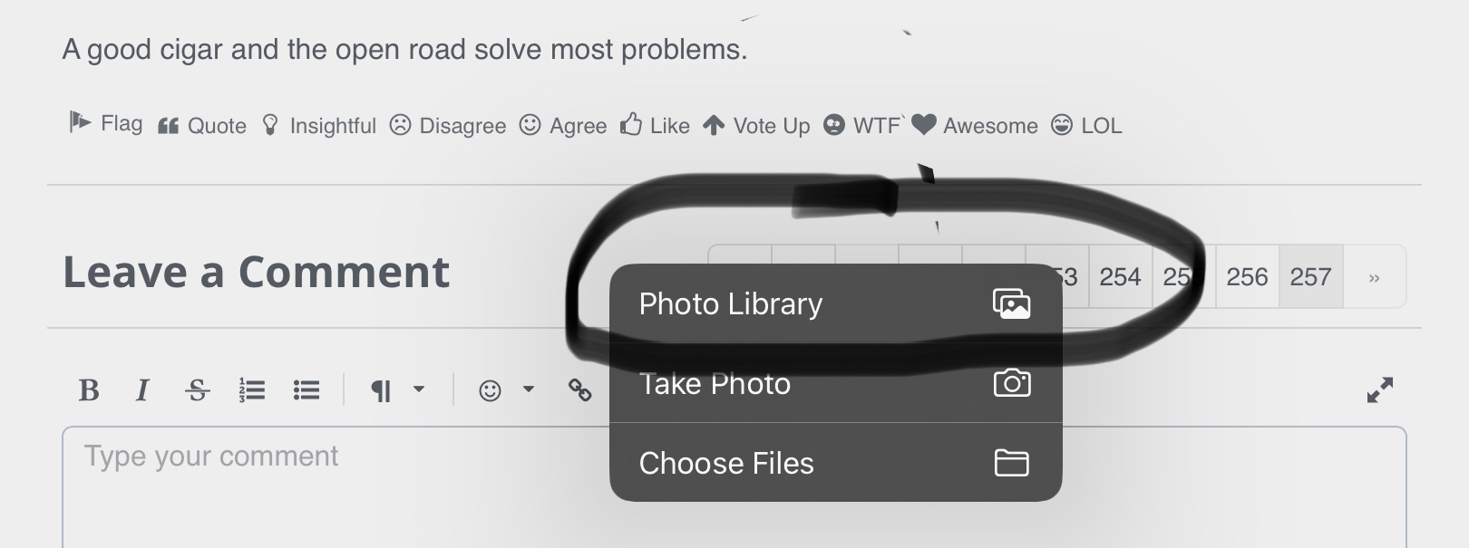This screenshot has height=548, width=1469.
Task: Insert a numbered list
Action: tap(251, 390)
